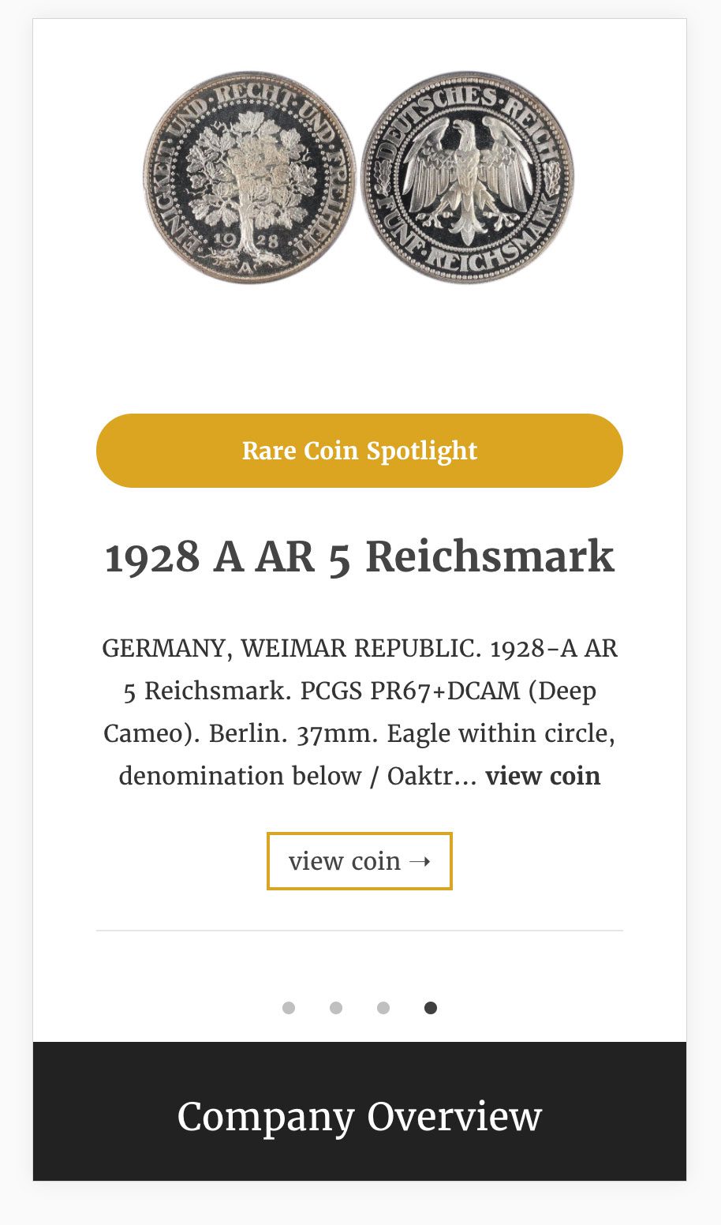Click the divider line below view coin button
The height and width of the screenshot is (1225, 721).
(x=360, y=931)
